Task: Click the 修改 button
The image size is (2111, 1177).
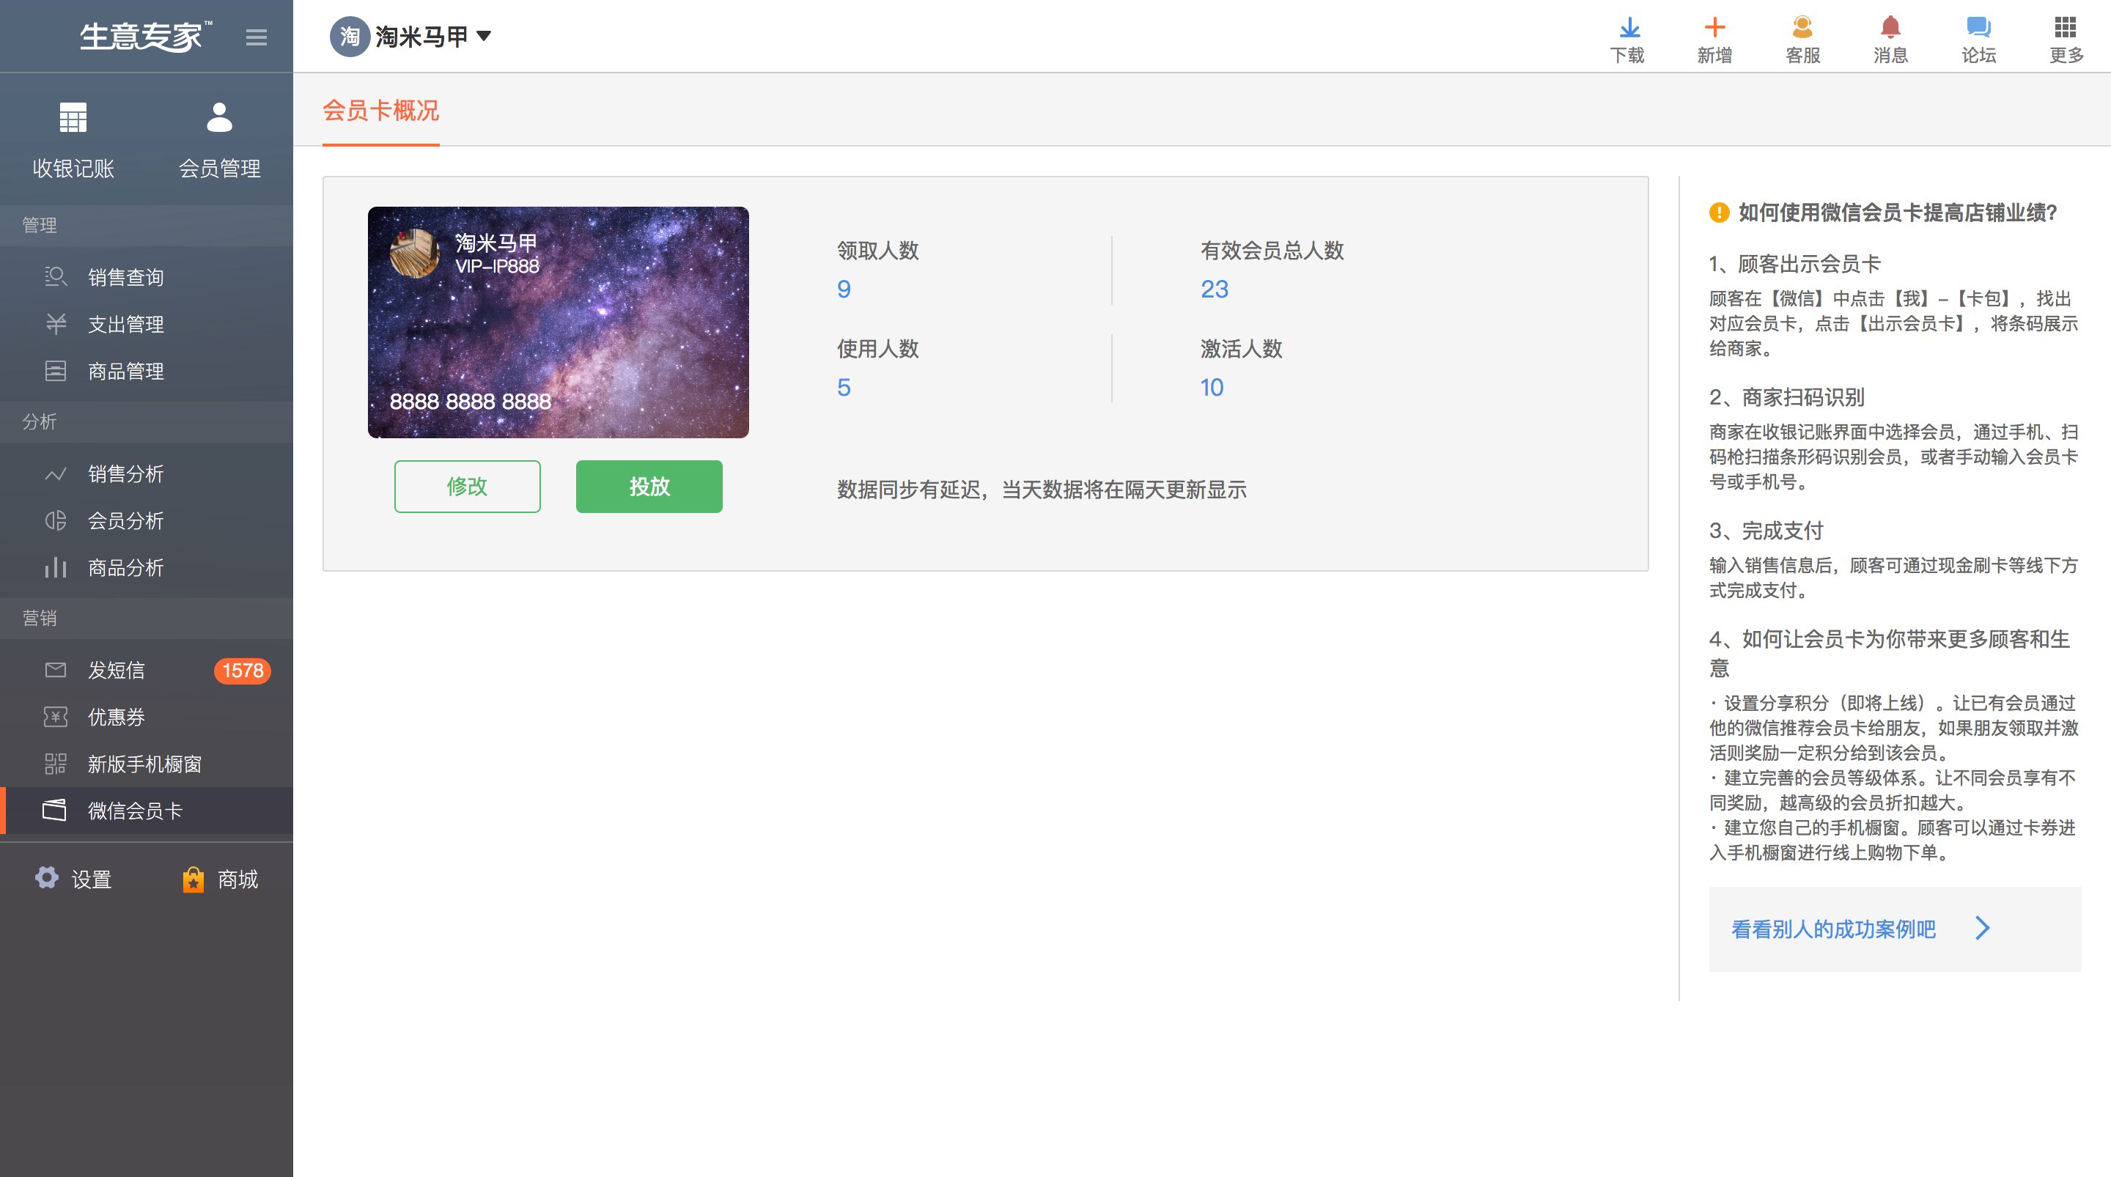Action: pyautogui.click(x=467, y=486)
